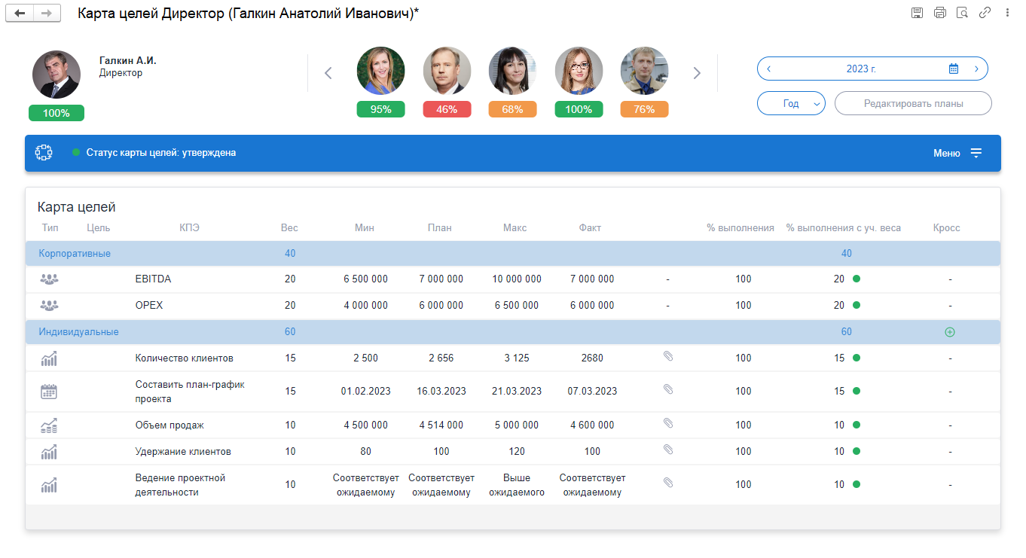
Task: Open the Меню in the blue status bar
Action: point(957,153)
